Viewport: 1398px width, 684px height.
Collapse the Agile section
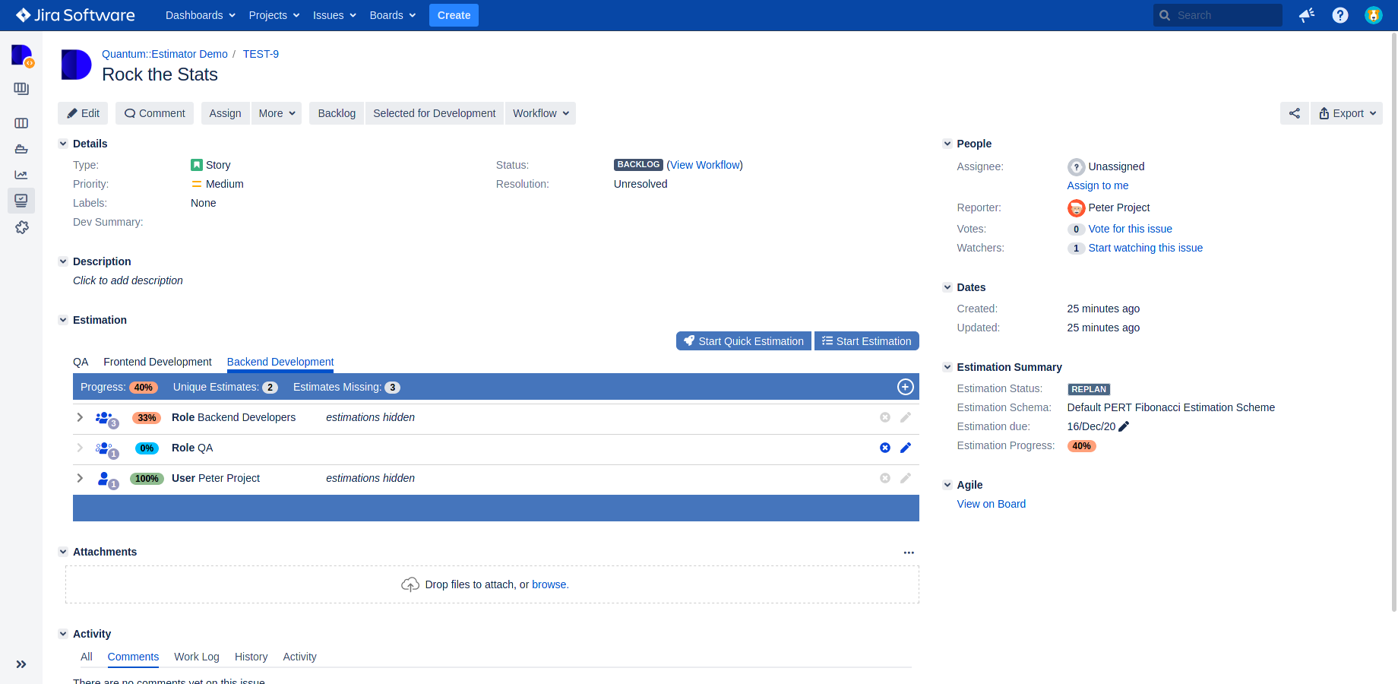click(x=947, y=485)
